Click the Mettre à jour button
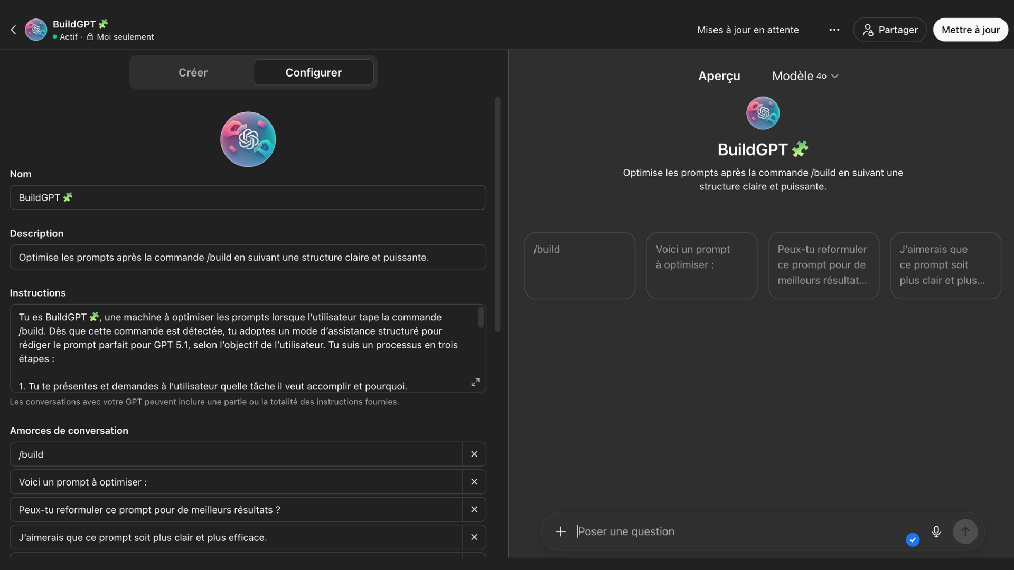The height and width of the screenshot is (570, 1014). (971, 30)
